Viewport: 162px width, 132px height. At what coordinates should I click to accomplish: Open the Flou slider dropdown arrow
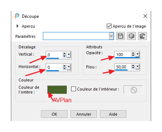[x=138, y=67]
